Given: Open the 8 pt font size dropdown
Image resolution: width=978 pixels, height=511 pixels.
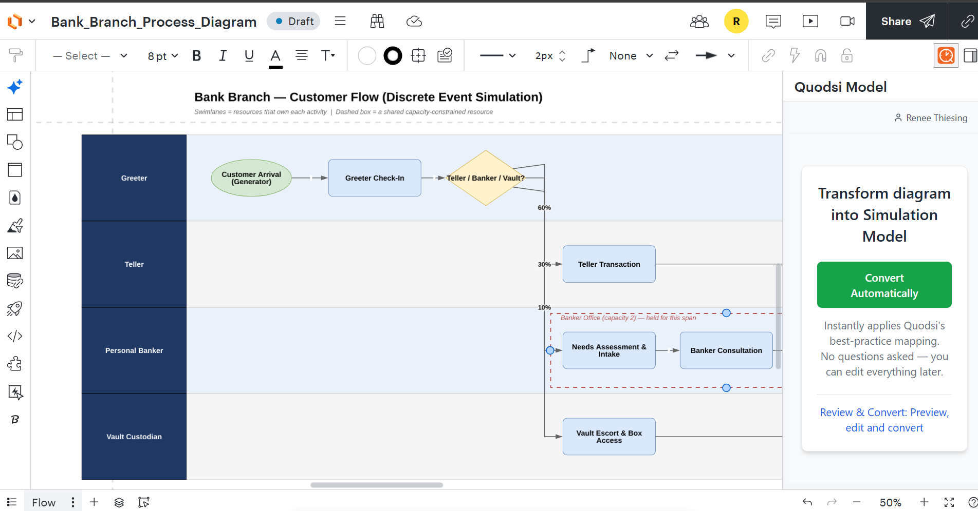Looking at the screenshot, I should (162, 55).
